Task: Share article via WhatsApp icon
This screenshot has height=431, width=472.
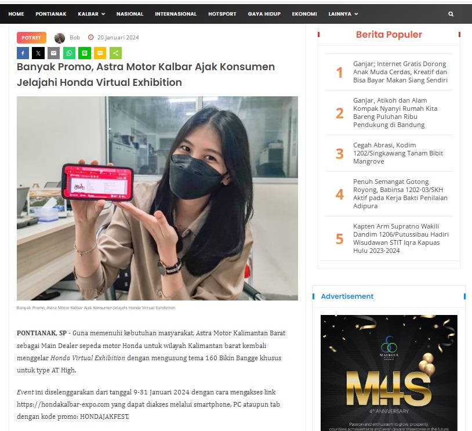Action: coord(69,53)
